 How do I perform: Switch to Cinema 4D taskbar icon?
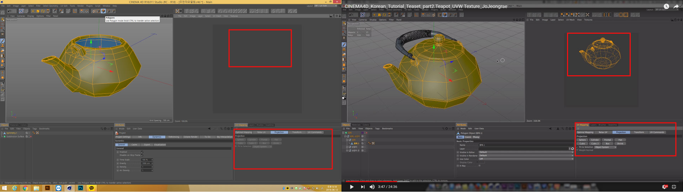coord(69,188)
